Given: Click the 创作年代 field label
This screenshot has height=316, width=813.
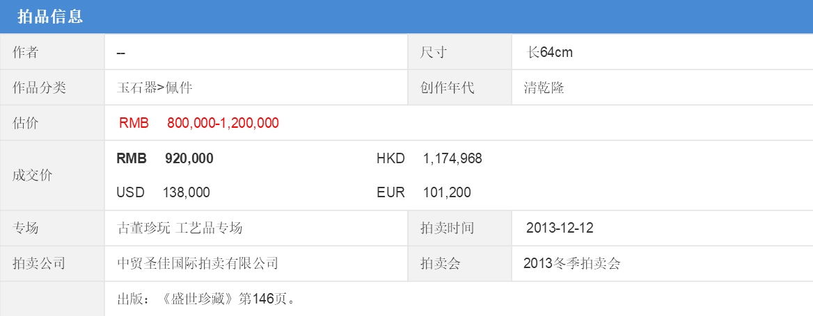Looking at the screenshot, I should pos(447,88).
